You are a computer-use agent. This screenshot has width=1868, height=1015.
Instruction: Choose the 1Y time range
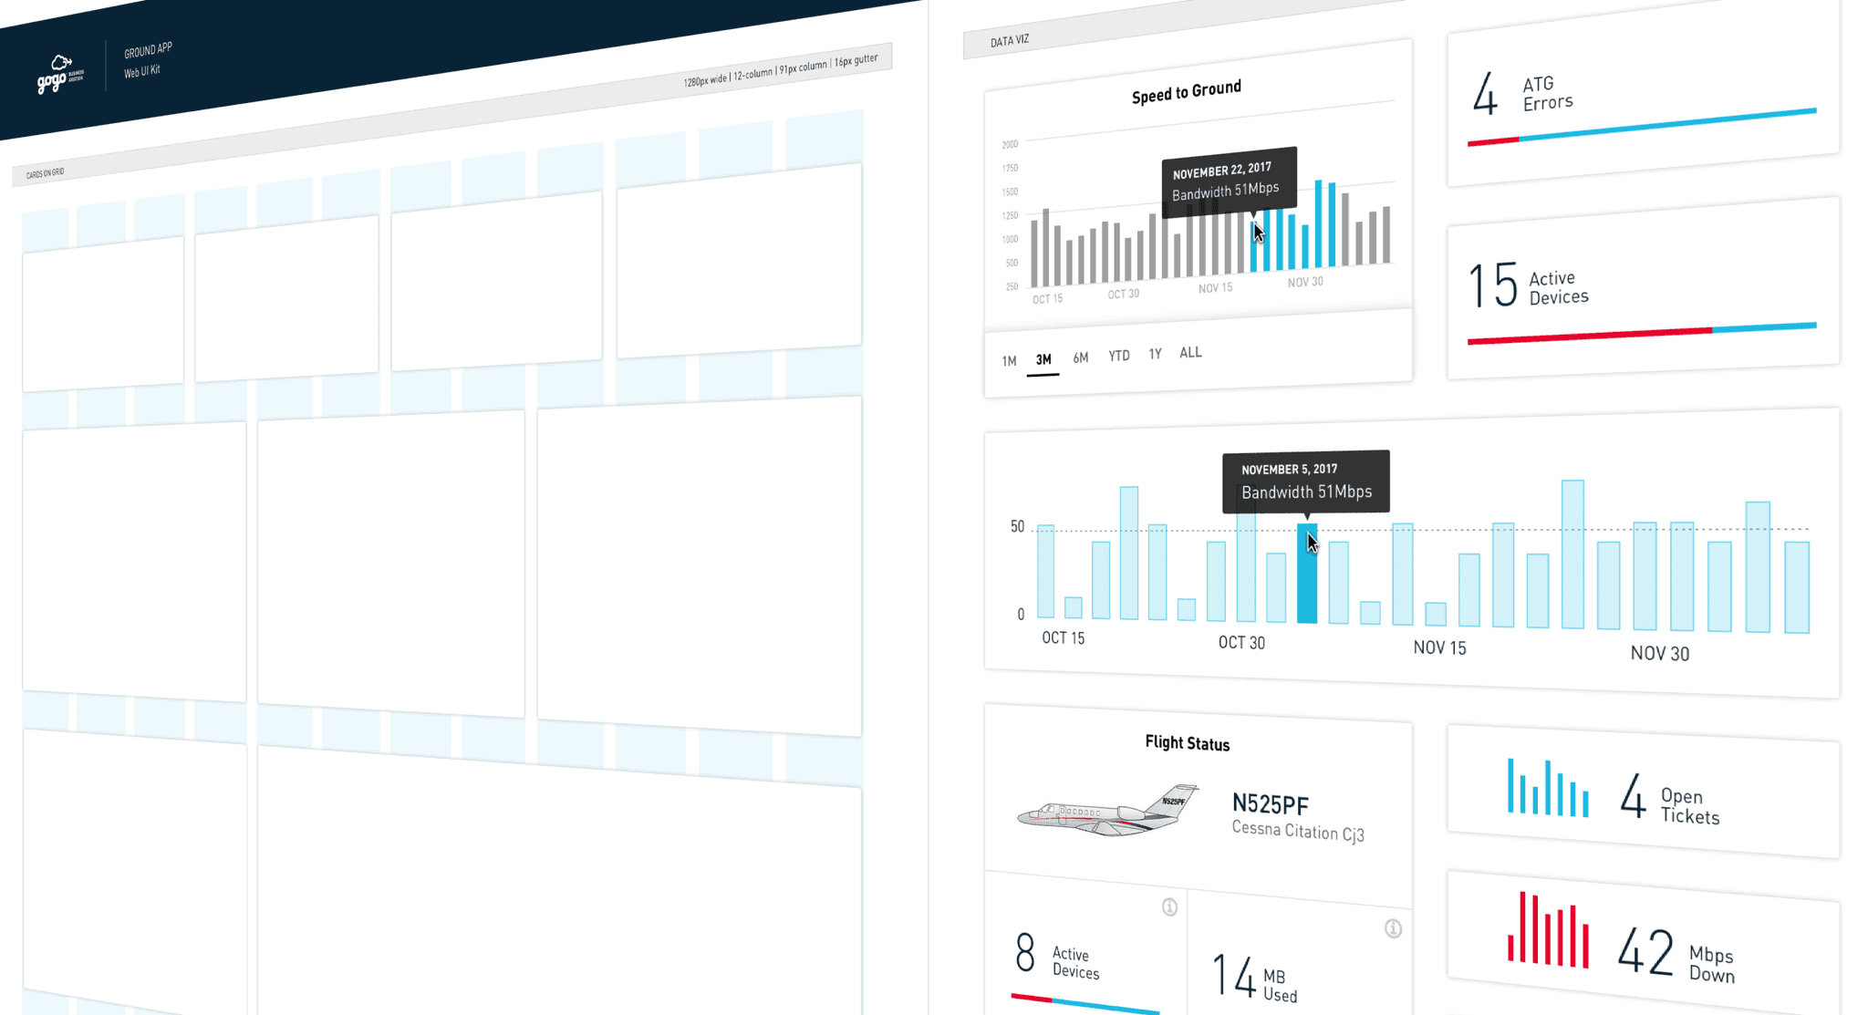coord(1155,354)
